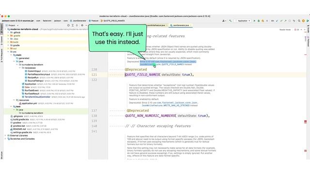Open the Gradle tool window
Image resolution: width=310 pixels, height=174 pixels.
coord(308,29)
